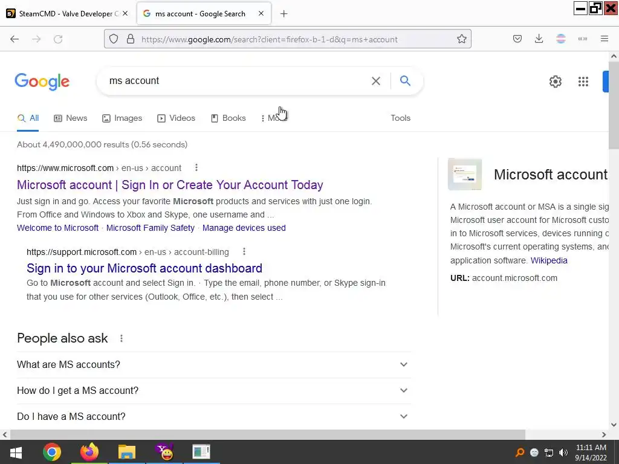Screen dimensions: 619x464
Task: Open the Firefox downloads panel
Action: (x=539, y=39)
